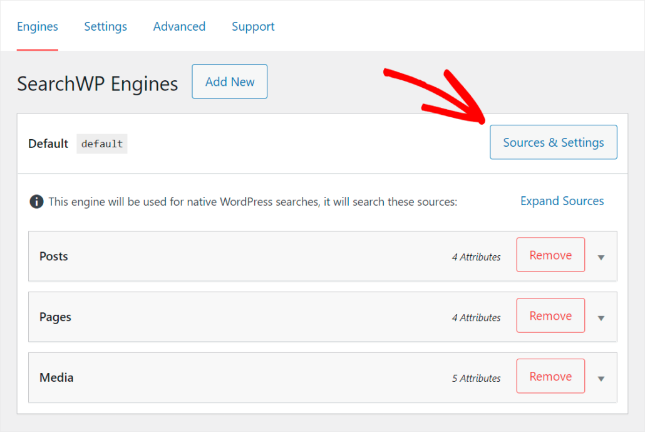Click the Posts source row
This screenshot has height=432, width=645.
pos(54,256)
